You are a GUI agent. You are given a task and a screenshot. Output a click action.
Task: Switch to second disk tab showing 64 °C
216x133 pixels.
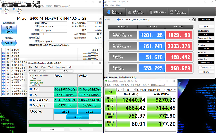point(19,11)
